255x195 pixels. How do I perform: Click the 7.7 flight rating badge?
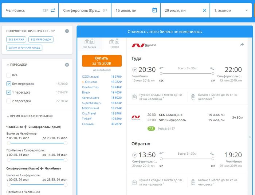click(x=151, y=129)
